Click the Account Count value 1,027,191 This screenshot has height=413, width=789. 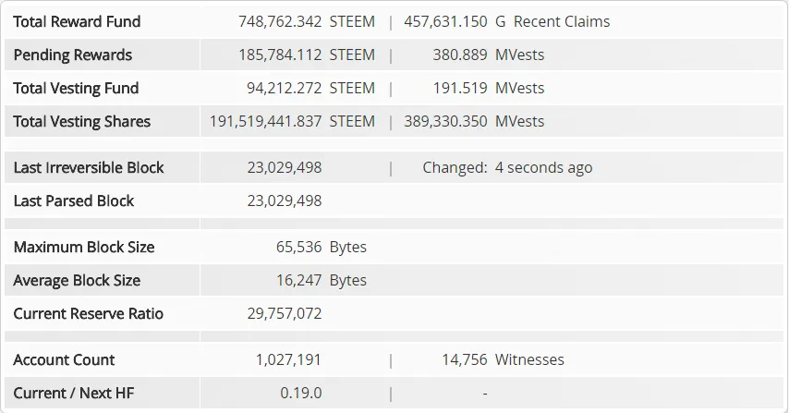288,359
